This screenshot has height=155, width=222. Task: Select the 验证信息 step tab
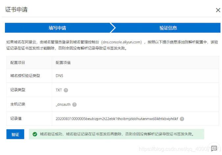point(168,28)
